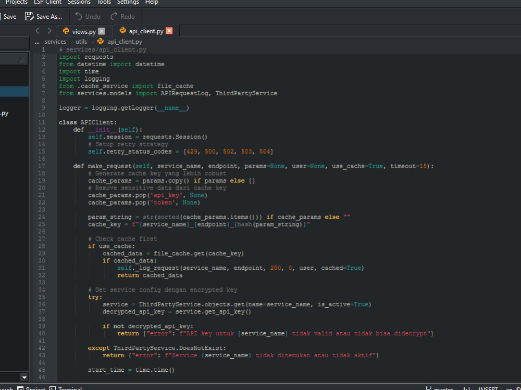Click 'timeout=15' parameter on line 17
521x390 pixels.
coord(408,166)
